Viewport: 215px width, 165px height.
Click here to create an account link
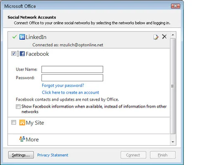(x=70, y=92)
